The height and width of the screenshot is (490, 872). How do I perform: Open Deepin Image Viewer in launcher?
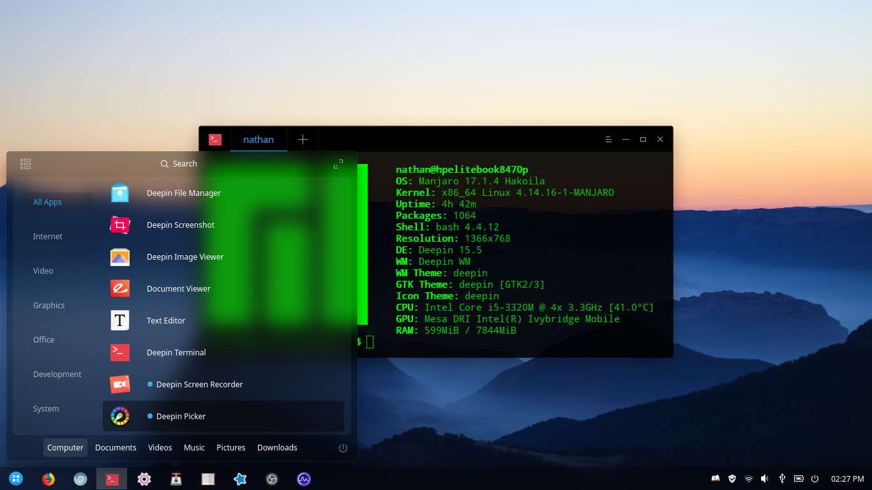coord(223,256)
